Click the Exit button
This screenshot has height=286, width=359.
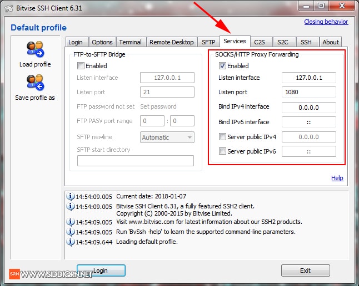(x=306, y=270)
